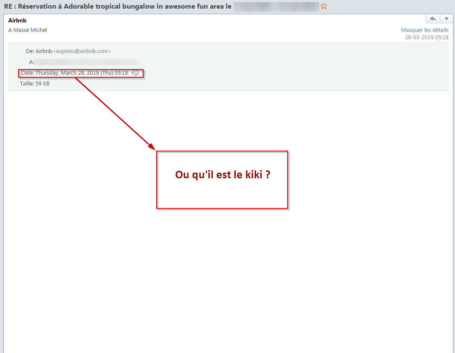Click the 'Ou qu'il est le kiki ?' box
Viewport: 455px width, 353px height.
point(222,180)
